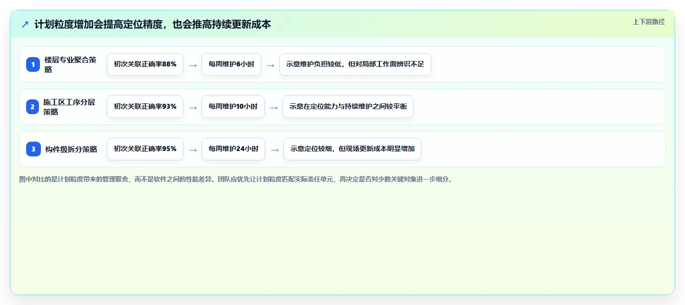Viewport: 685px width, 305px height.
Task: Click the number 2 badge
Action: coord(33,107)
